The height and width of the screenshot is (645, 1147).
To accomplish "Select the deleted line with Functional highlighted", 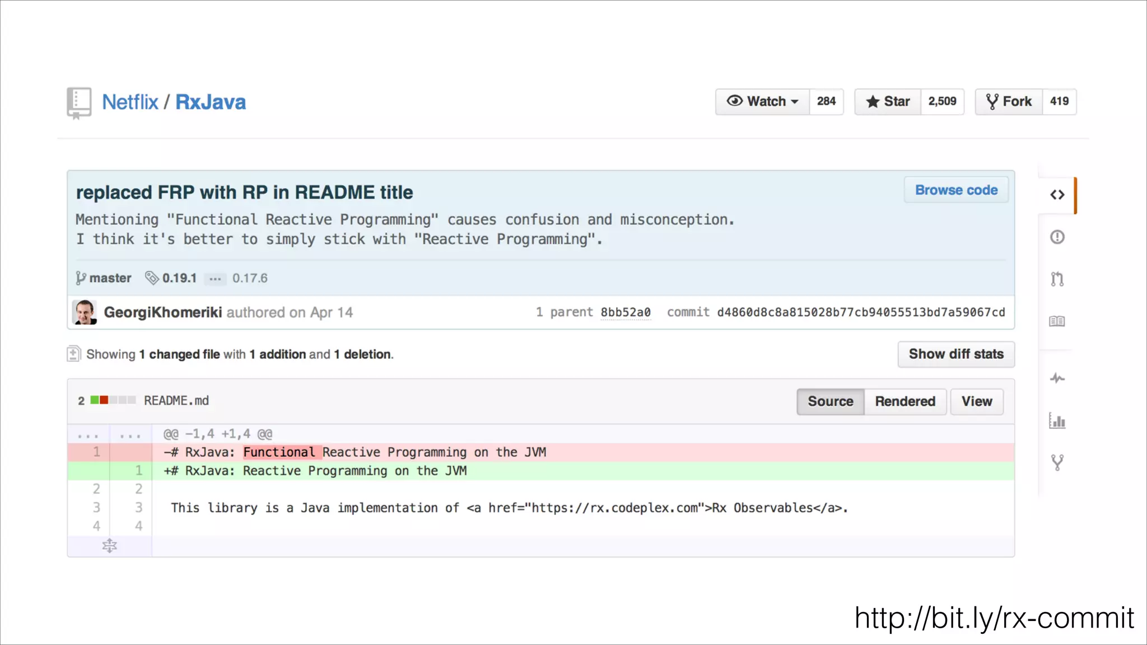I will coord(540,452).
